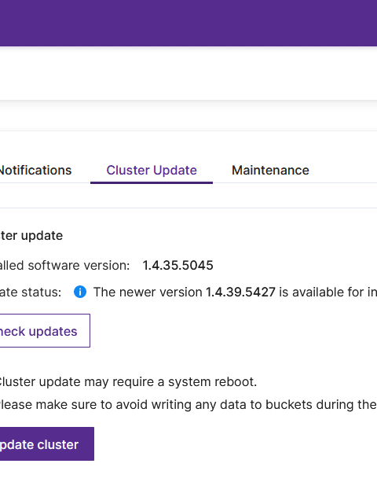Click "The newer version" message text
This screenshot has height=504, width=377.
click(x=148, y=292)
